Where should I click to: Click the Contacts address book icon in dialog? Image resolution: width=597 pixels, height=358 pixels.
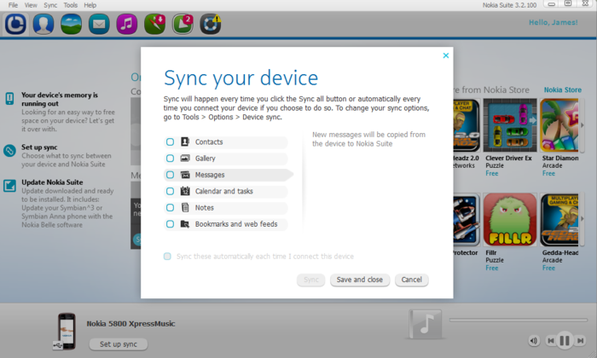pos(185,141)
